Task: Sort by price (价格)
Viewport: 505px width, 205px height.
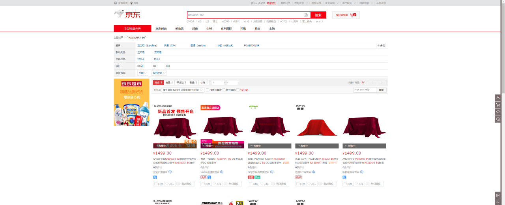Action: [x=204, y=82]
